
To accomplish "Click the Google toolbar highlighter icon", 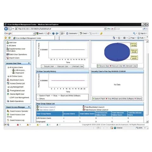I will point(101,33).
